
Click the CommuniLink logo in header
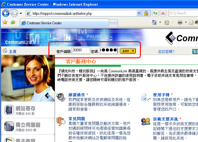pyautogui.click(x=182, y=38)
